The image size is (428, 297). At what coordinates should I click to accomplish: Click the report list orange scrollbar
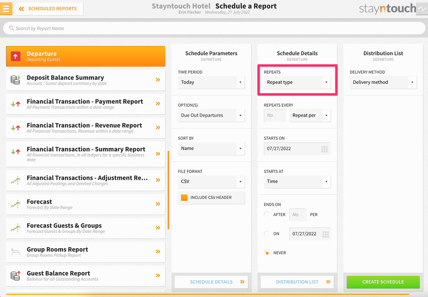click(168, 190)
